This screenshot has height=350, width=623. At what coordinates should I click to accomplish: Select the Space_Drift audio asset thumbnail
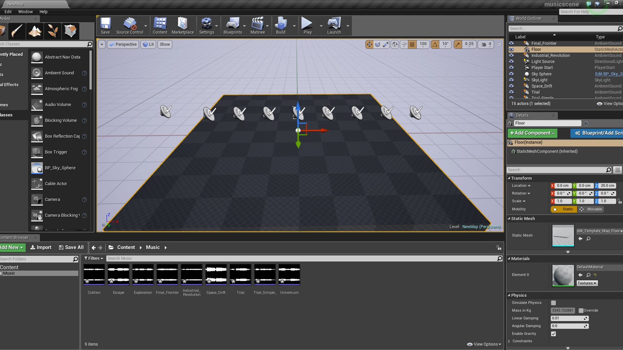216,274
